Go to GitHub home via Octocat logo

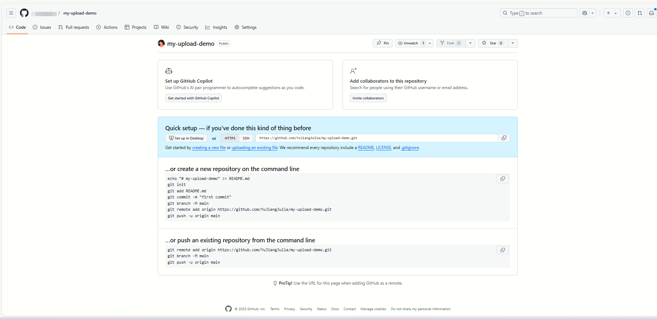pyautogui.click(x=24, y=13)
